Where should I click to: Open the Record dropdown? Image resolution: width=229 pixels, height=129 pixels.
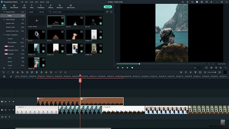(x=43, y=12)
